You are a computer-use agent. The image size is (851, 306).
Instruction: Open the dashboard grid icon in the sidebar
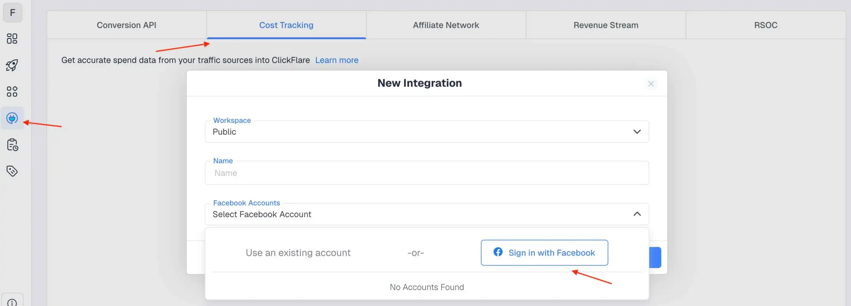12,39
